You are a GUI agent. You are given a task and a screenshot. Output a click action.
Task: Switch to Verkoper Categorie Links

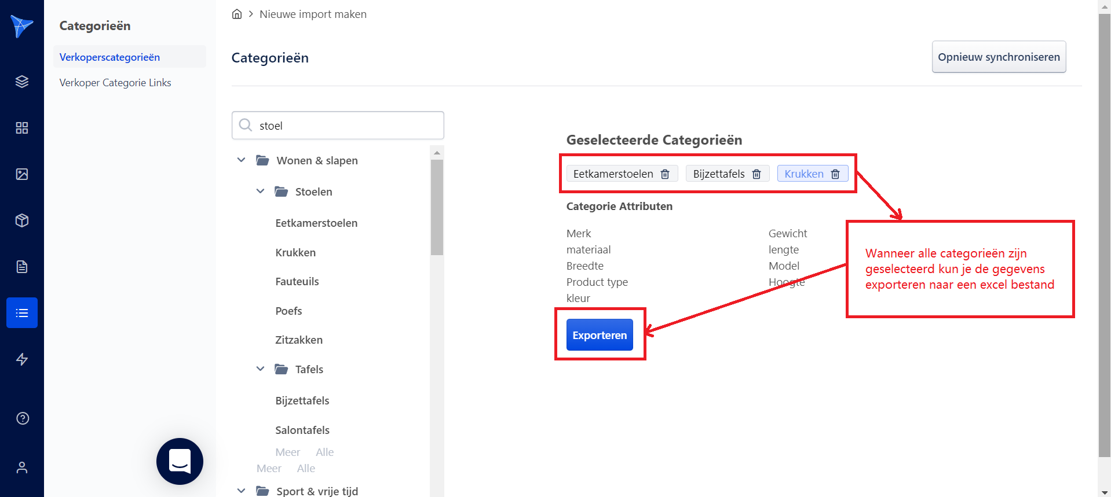coord(115,83)
